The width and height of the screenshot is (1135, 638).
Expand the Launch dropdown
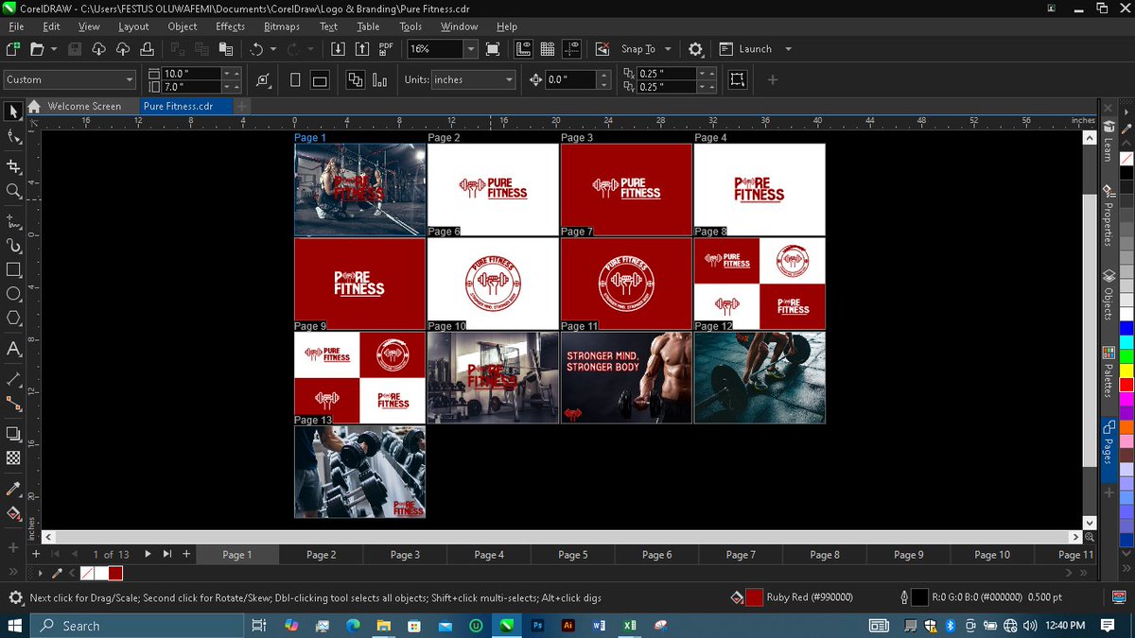coord(788,49)
